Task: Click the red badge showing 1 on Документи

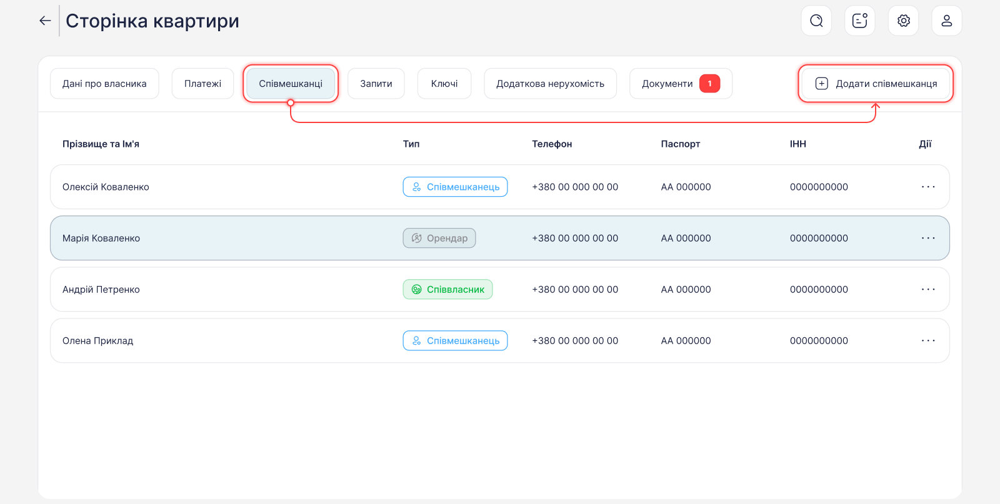Action: click(x=710, y=84)
